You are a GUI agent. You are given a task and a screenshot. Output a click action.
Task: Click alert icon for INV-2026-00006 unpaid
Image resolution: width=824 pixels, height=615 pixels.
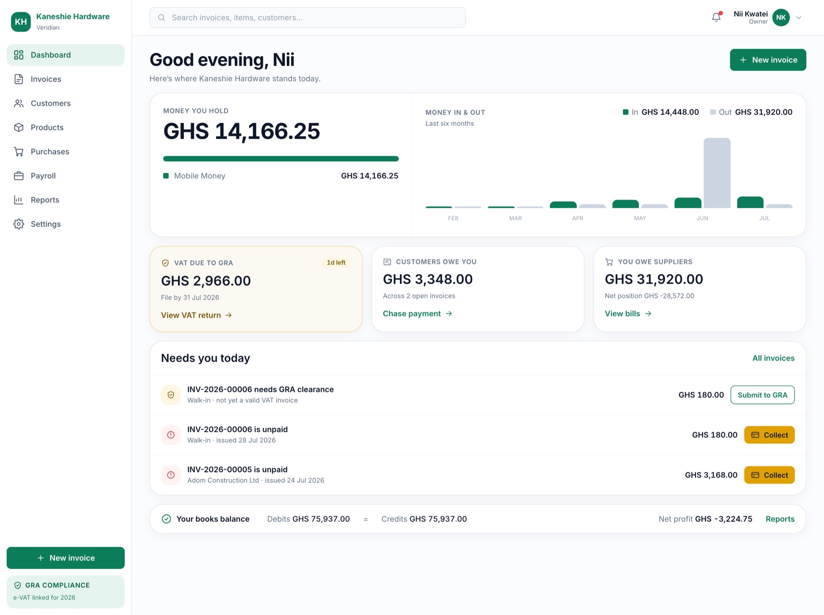coord(171,435)
